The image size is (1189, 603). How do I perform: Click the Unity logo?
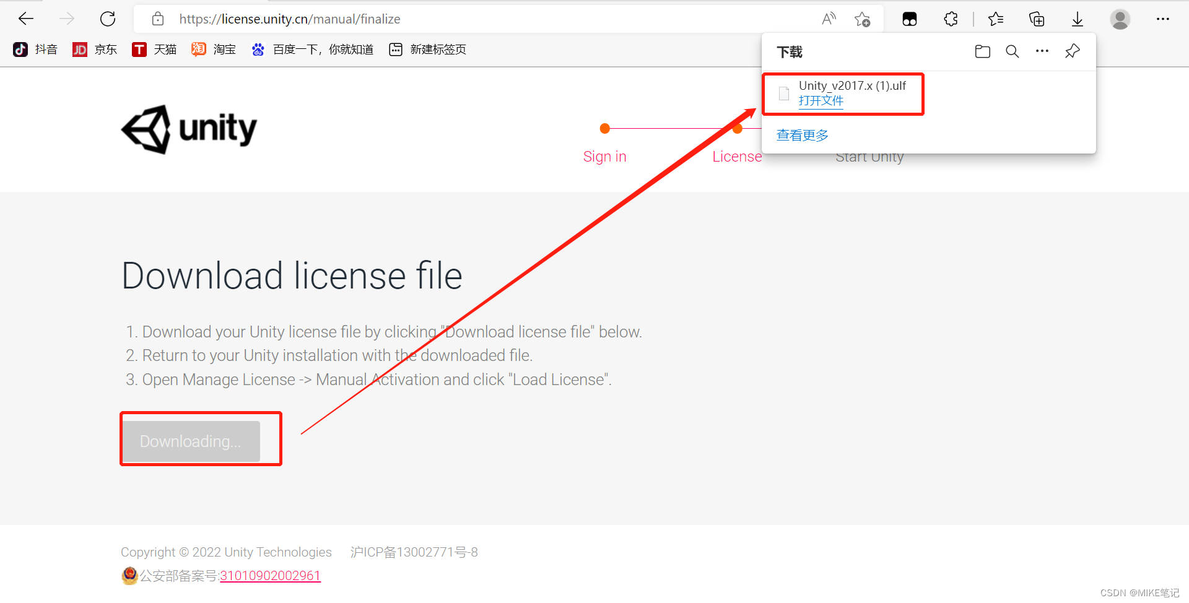189,129
